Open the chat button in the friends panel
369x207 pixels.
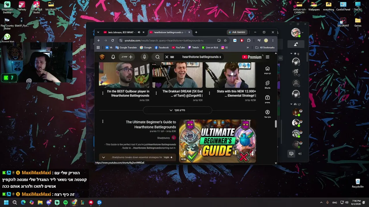pos(291,154)
